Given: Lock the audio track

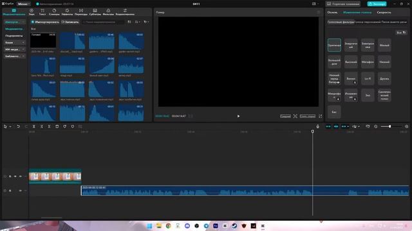Looking at the screenshot, I should pyautogui.click(x=10, y=191).
